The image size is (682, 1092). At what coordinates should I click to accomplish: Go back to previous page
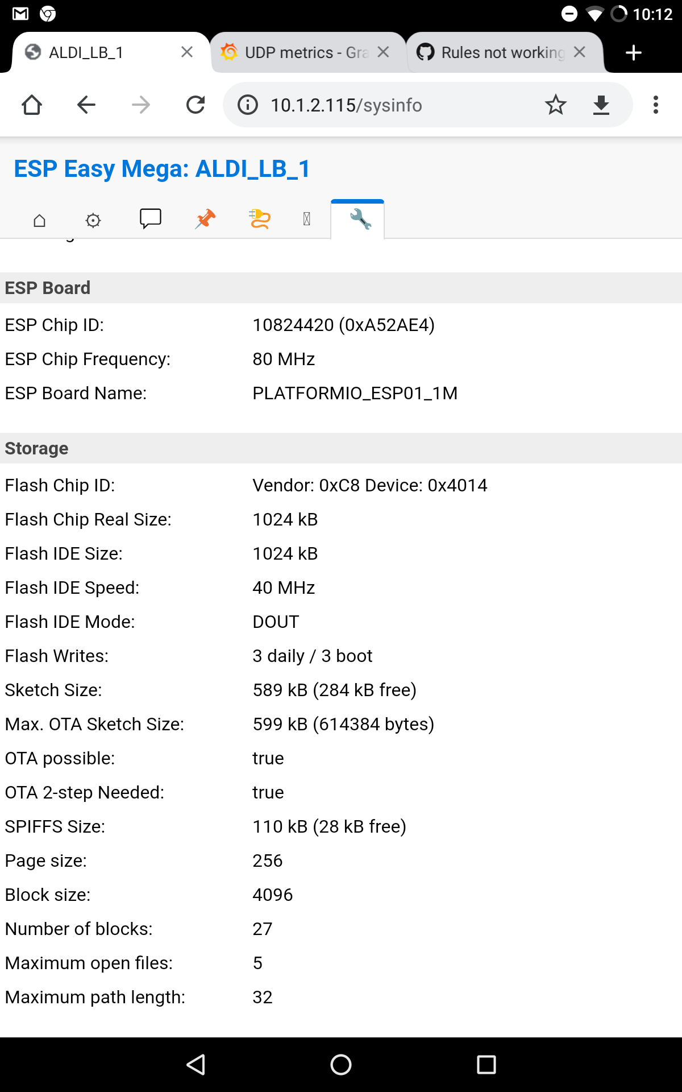[x=86, y=105]
